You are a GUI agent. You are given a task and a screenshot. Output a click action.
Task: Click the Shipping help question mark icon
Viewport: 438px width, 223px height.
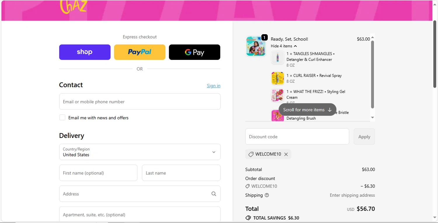point(267,195)
